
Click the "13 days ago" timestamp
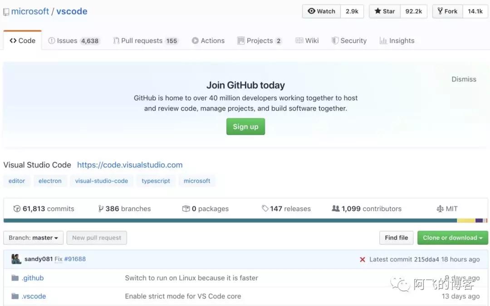point(461,296)
